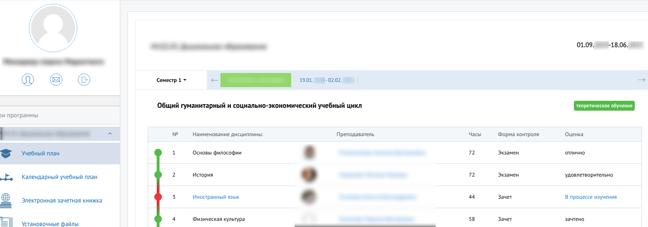Click the left arrow in date navigation
This screenshot has height=227, width=648.
point(214,80)
